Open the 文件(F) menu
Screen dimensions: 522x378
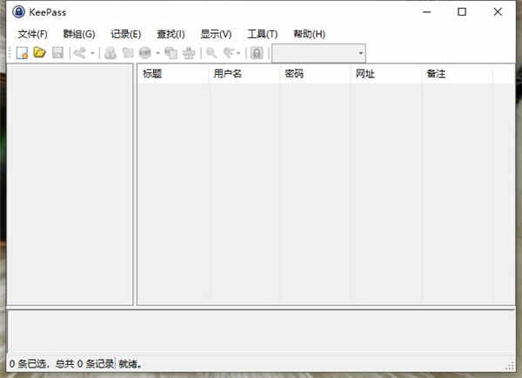33,34
